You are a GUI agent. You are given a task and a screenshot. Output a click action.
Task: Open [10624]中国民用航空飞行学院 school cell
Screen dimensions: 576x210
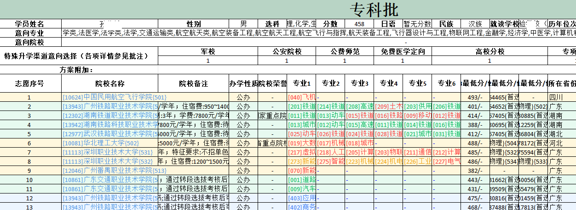(110, 97)
